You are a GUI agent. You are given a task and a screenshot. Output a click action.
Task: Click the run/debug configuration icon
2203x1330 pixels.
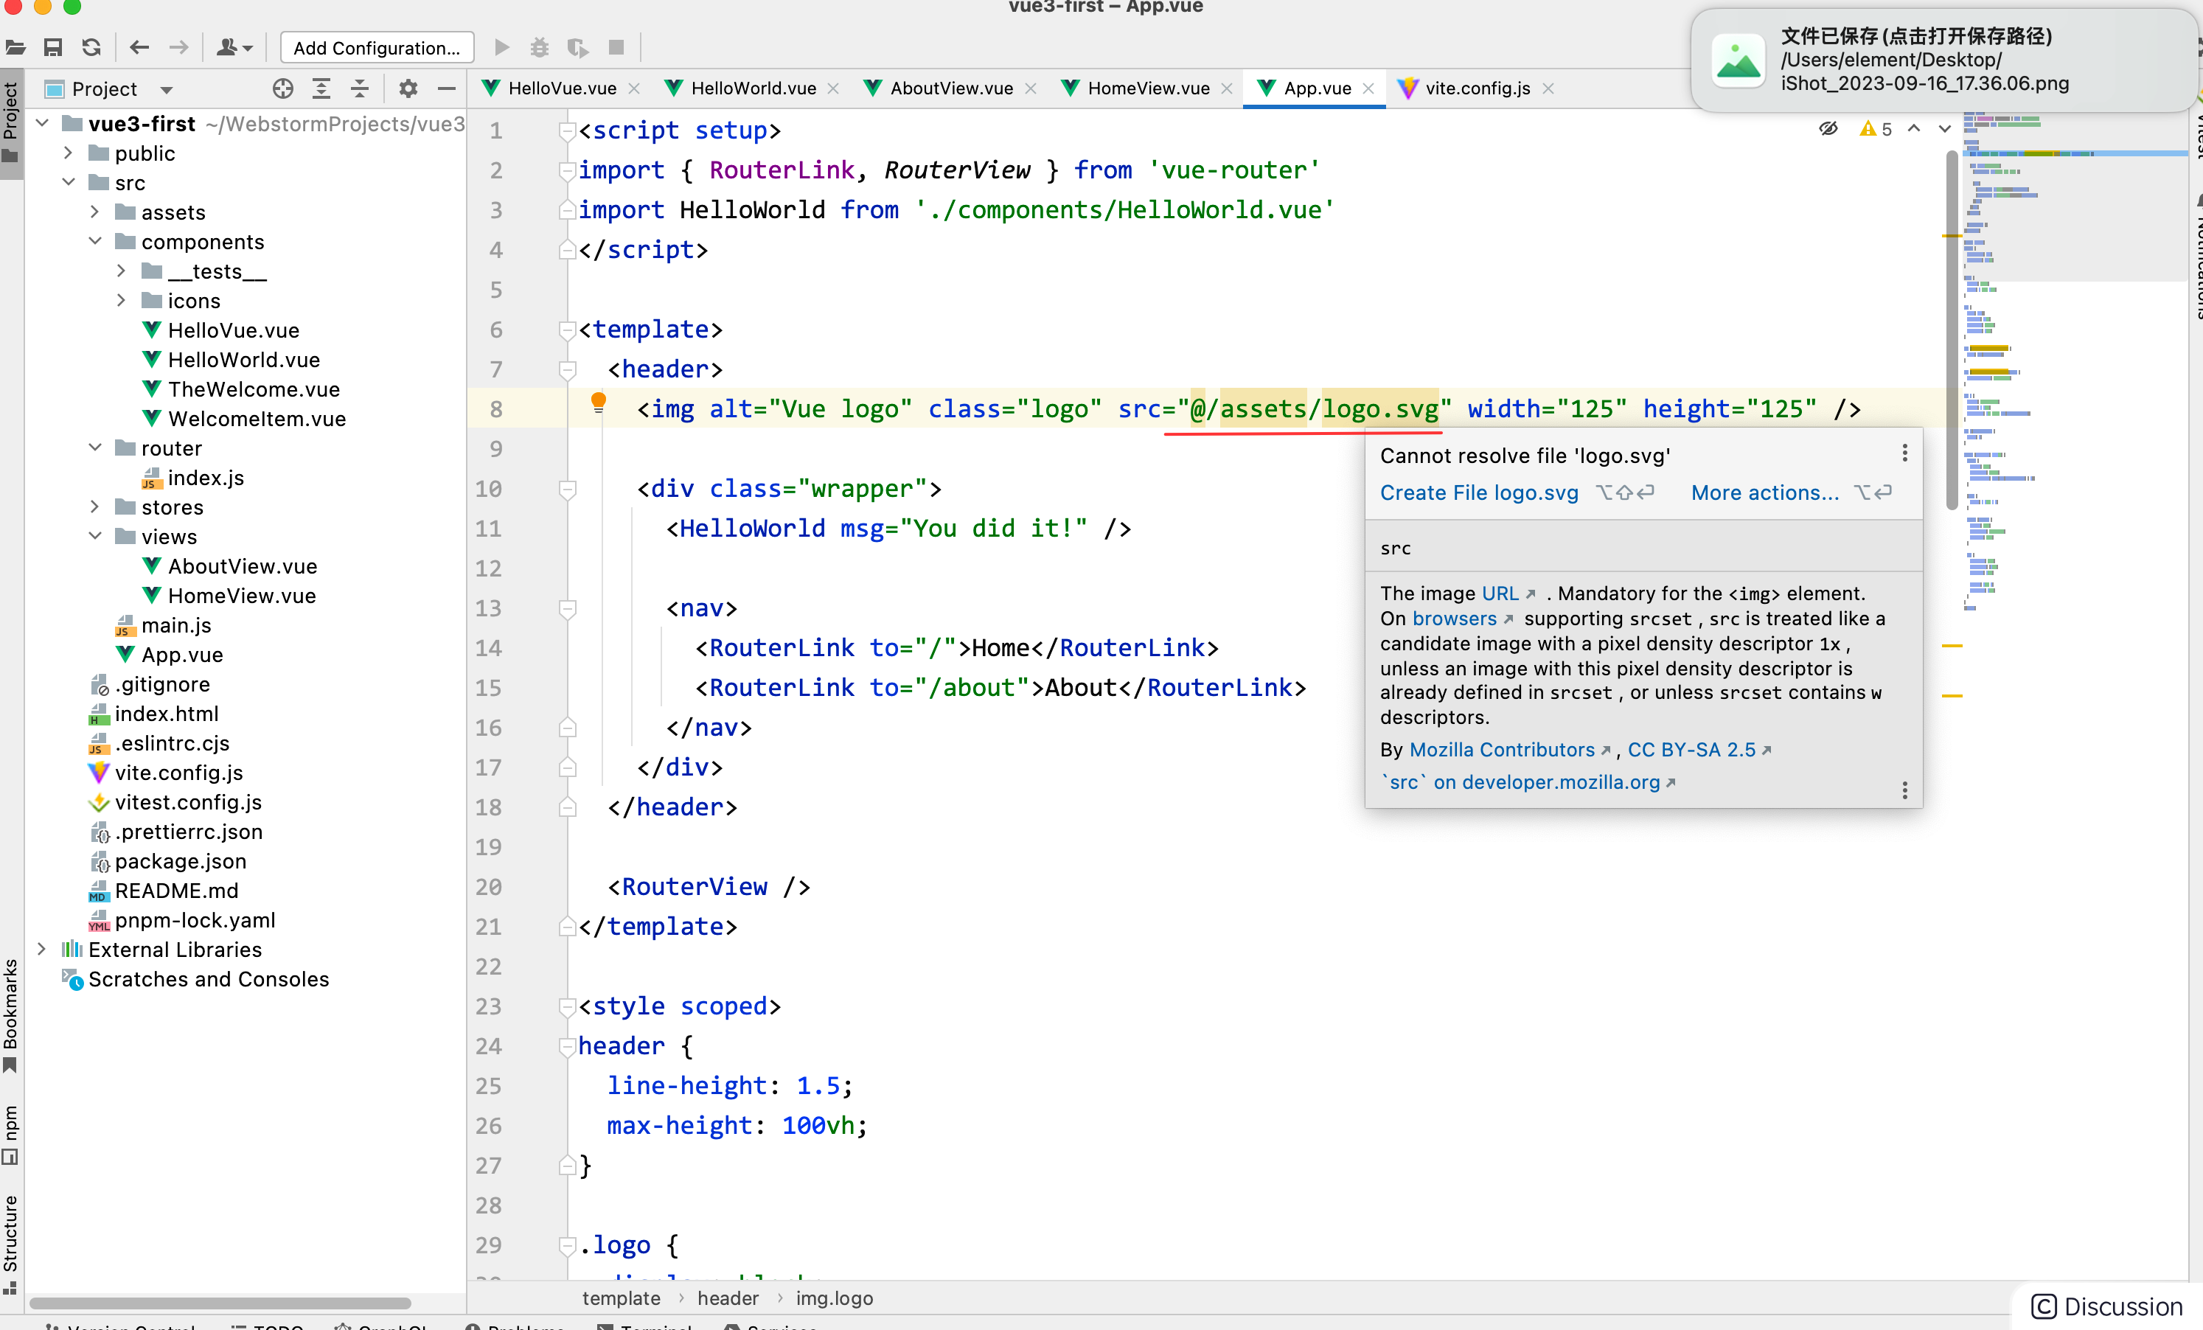pyautogui.click(x=375, y=49)
